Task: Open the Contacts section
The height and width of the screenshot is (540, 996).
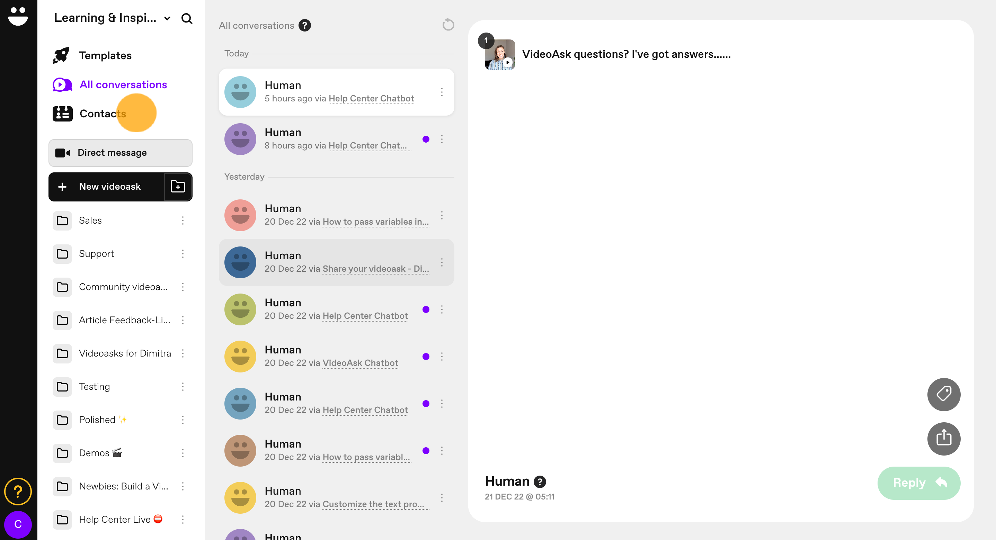Action: coord(103,114)
